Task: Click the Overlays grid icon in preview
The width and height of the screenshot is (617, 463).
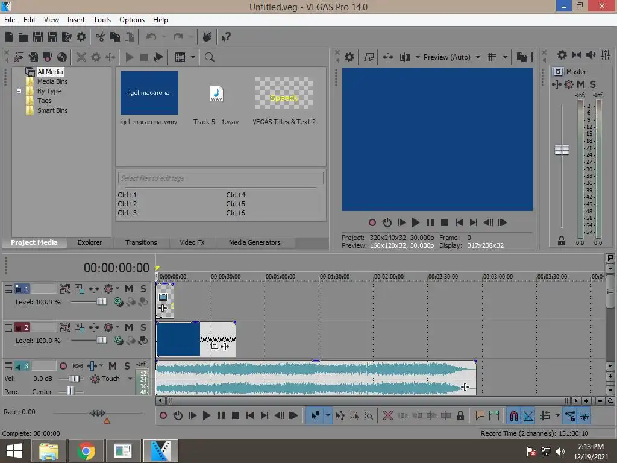Action: (x=492, y=57)
